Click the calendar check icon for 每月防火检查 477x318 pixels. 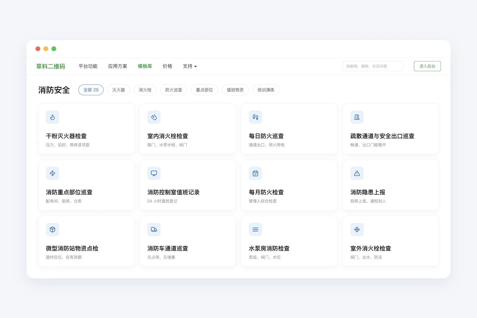click(255, 173)
